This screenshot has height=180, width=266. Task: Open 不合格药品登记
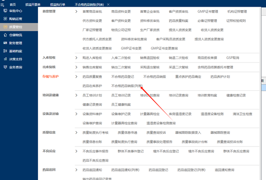(122, 77)
